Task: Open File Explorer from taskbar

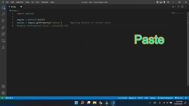Action: pyautogui.click(x=94, y=103)
